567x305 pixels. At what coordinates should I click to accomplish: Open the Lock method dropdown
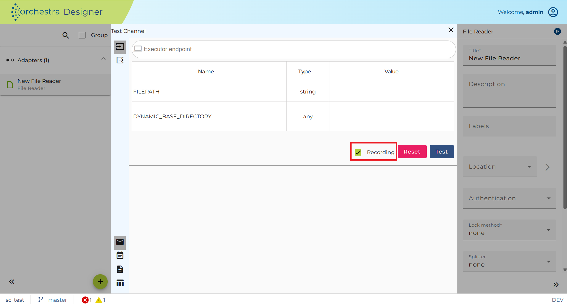click(x=509, y=230)
